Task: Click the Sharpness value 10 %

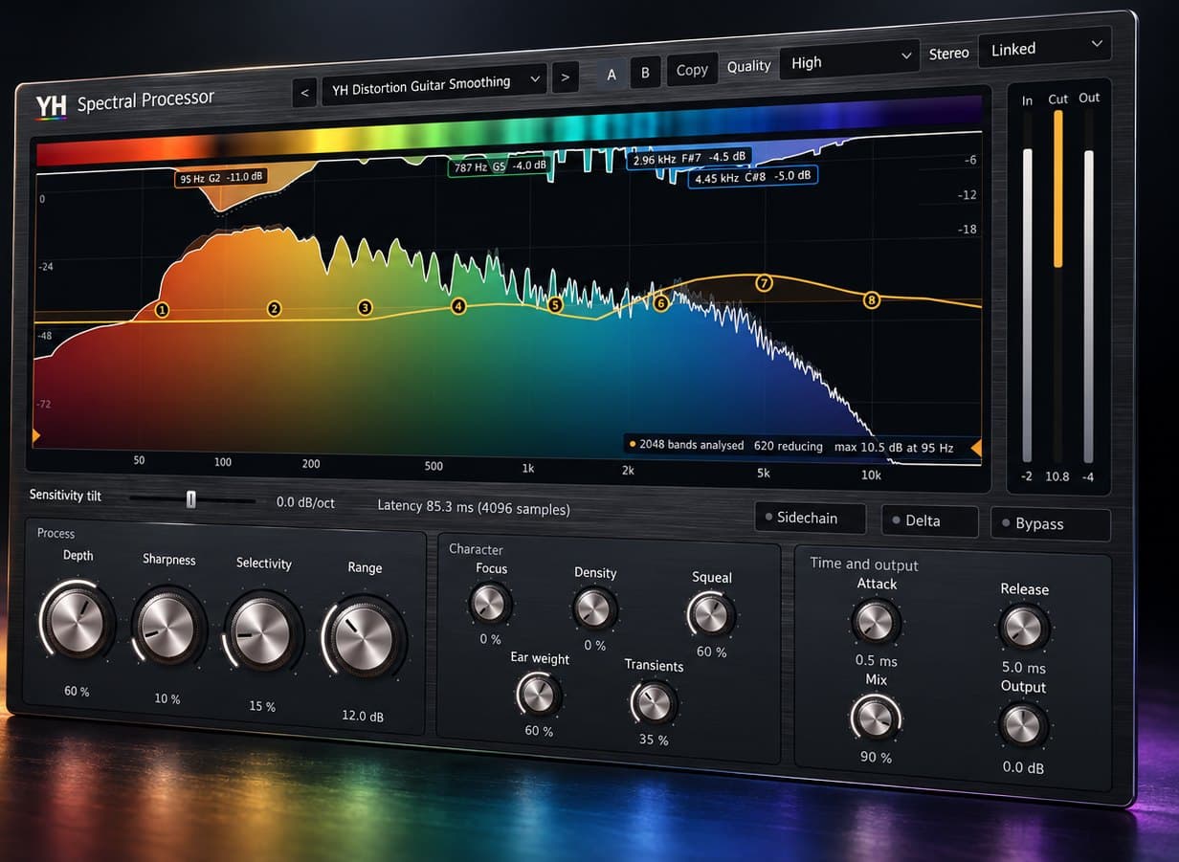Action: point(167,698)
